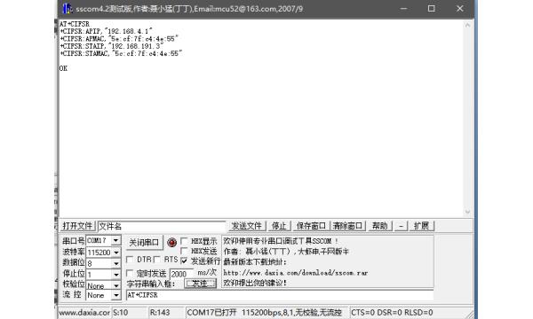Click the R:143 received counter in status bar
This screenshot has height=319, width=533.
click(160, 312)
